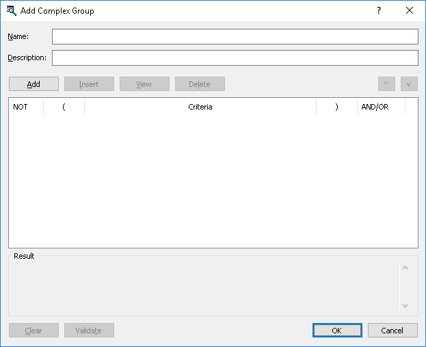Click inside the Name text field
The width and height of the screenshot is (426, 347).
click(x=235, y=36)
